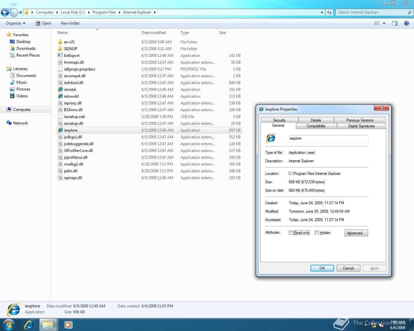This screenshot has width=414, height=331.
Task: Click the New folder button
Action: click(x=70, y=23)
